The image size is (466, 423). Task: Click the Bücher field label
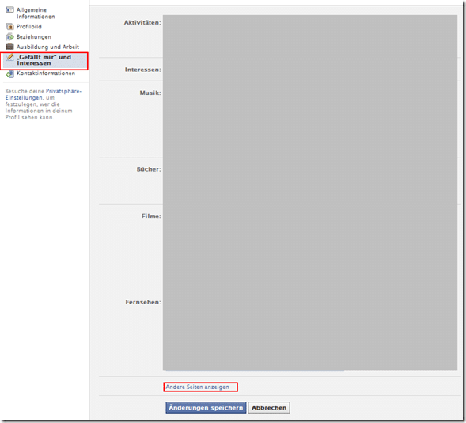(149, 169)
